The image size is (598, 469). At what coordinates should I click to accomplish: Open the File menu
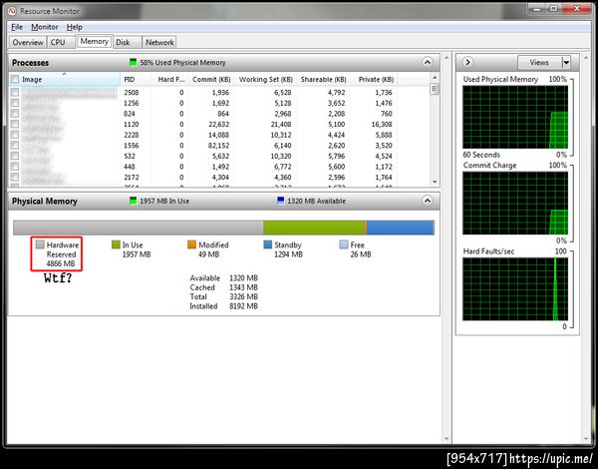click(x=17, y=27)
